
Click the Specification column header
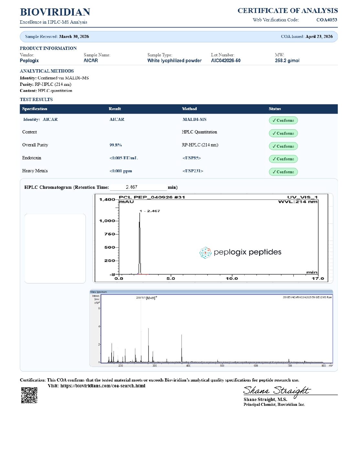(35, 109)
